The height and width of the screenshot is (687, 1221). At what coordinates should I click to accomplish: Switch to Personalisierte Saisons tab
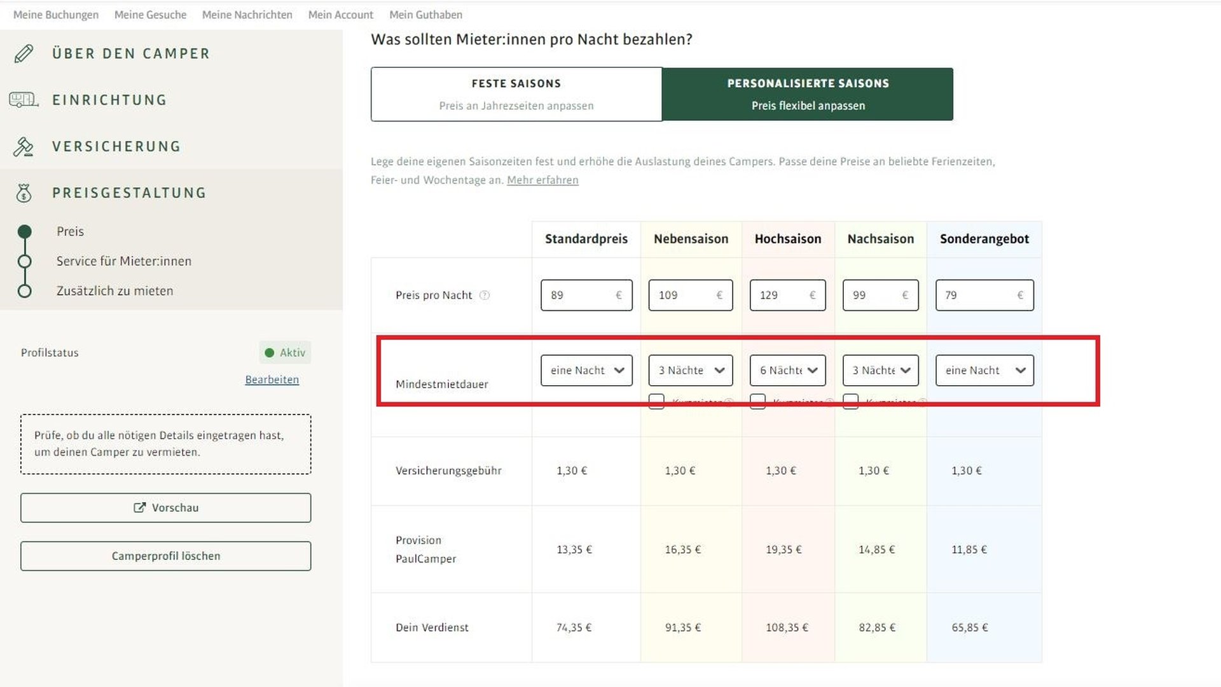(x=808, y=94)
